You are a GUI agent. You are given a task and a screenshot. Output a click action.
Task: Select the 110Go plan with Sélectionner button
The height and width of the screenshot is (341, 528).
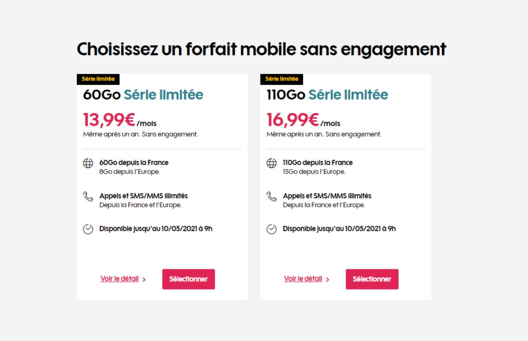click(372, 279)
